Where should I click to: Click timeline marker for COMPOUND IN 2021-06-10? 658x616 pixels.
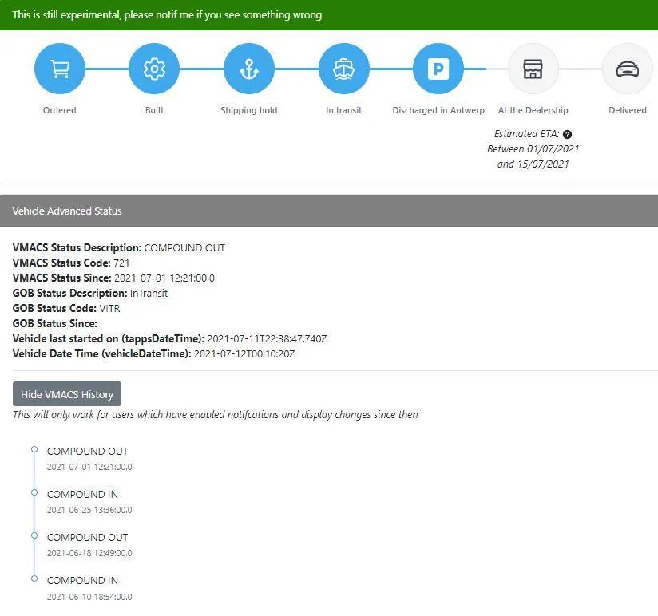(34, 578)
